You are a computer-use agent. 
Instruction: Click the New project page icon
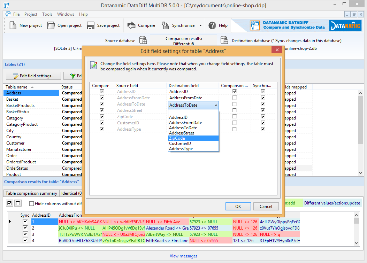[13, 25]
